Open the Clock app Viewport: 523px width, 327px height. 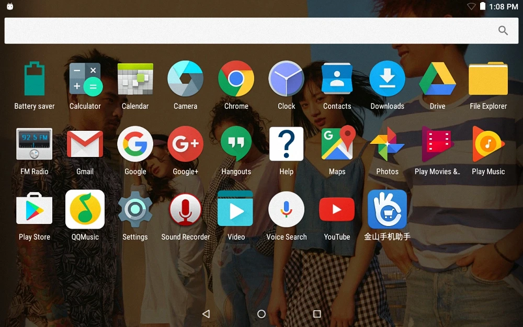coord(287,79)
